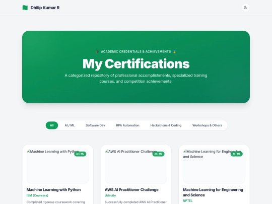Click the AI / ML badge on Python card
Screen dimensions: 272x204
(x=80, y=154)
